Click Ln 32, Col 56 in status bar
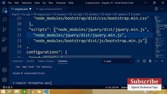 112,87
